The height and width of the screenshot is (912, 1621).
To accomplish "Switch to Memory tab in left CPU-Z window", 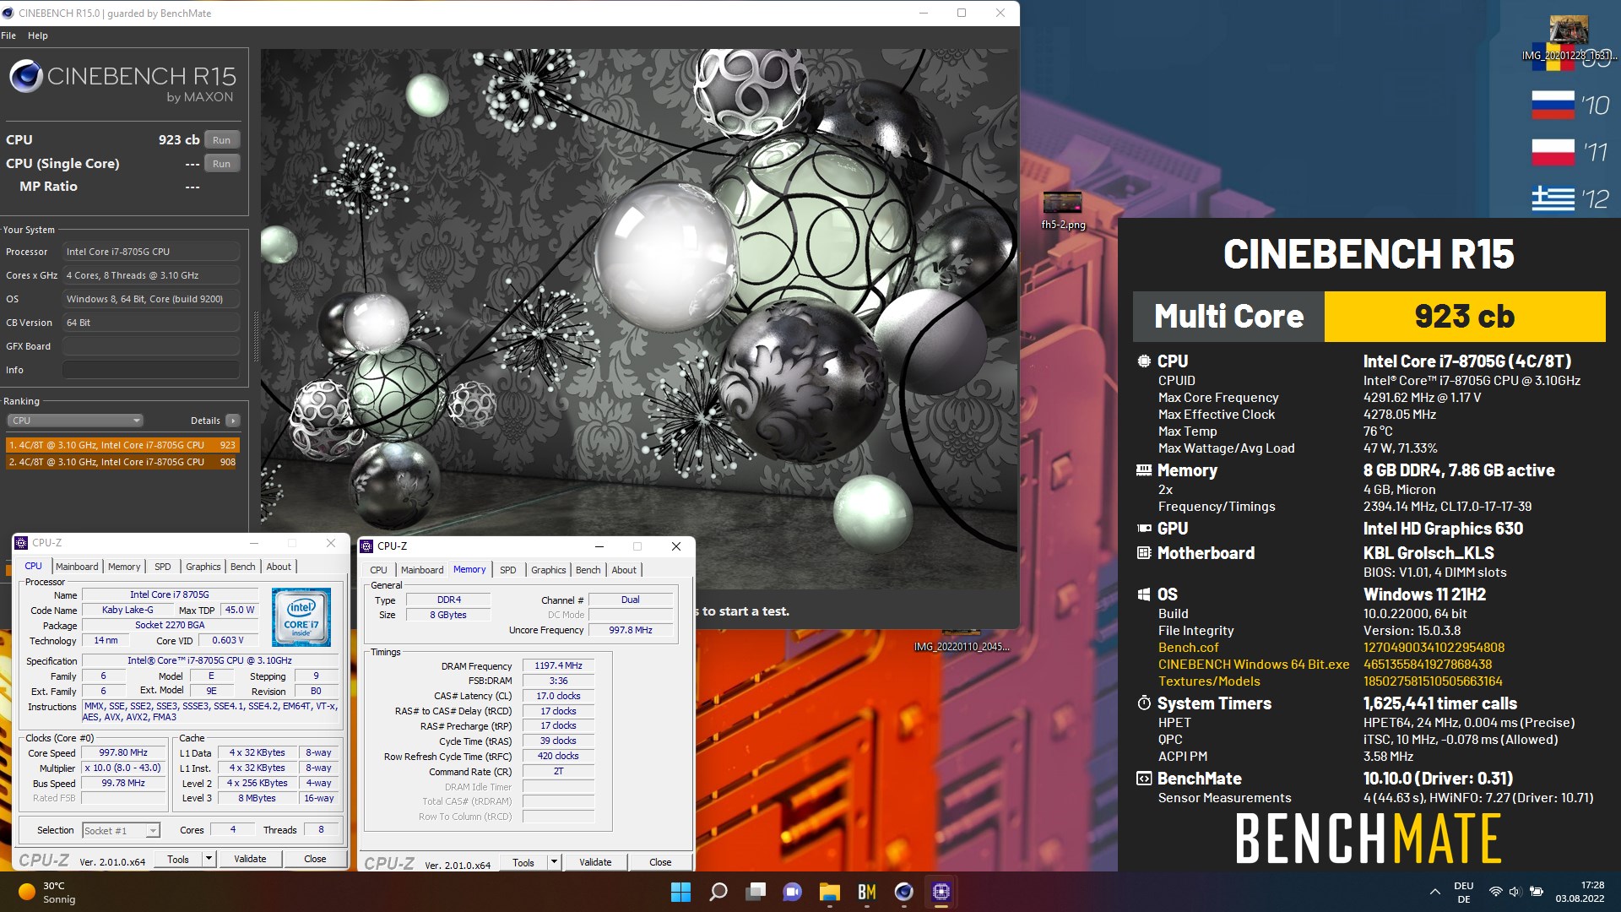I will click(x=124, y=567).
